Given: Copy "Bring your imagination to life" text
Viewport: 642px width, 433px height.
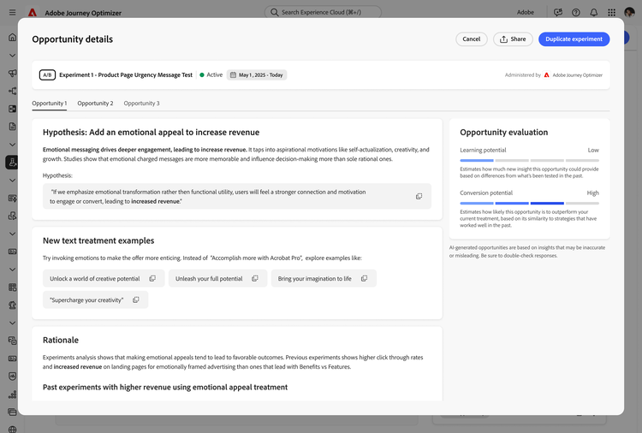Looking at the screenshot, I should coord(364,279).
